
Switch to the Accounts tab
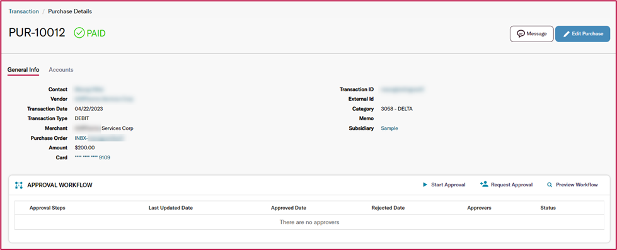[61, 69]
